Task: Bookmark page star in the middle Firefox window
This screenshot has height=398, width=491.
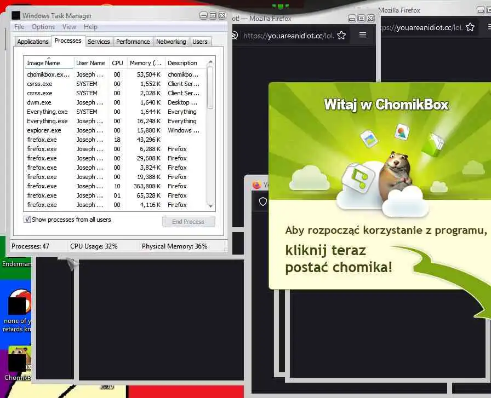Action: (x=341, y=36)
